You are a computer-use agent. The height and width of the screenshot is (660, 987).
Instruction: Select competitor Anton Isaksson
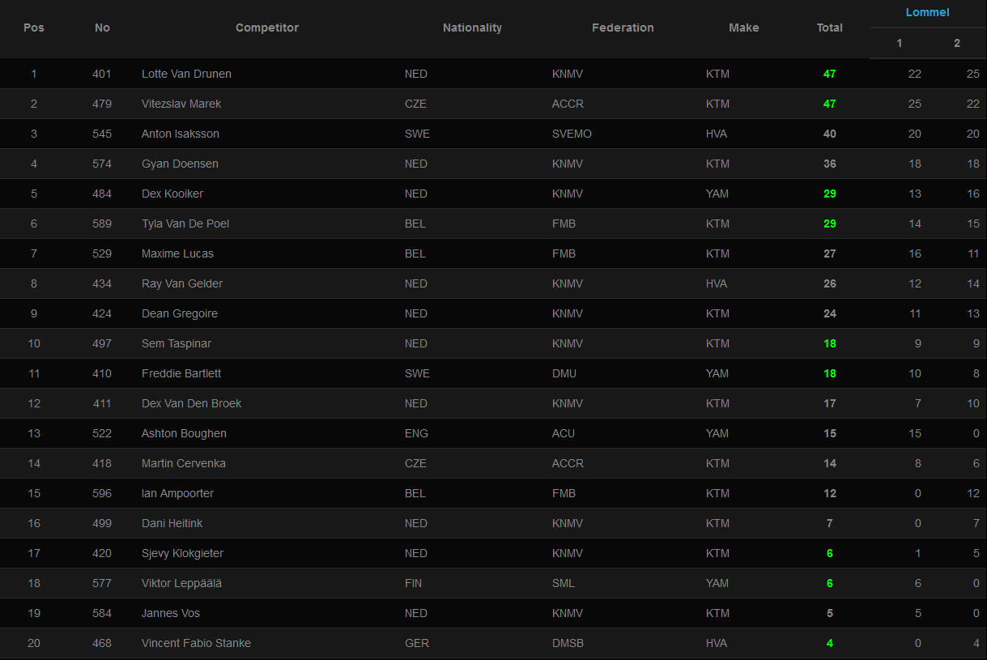(x=181, y=134)
